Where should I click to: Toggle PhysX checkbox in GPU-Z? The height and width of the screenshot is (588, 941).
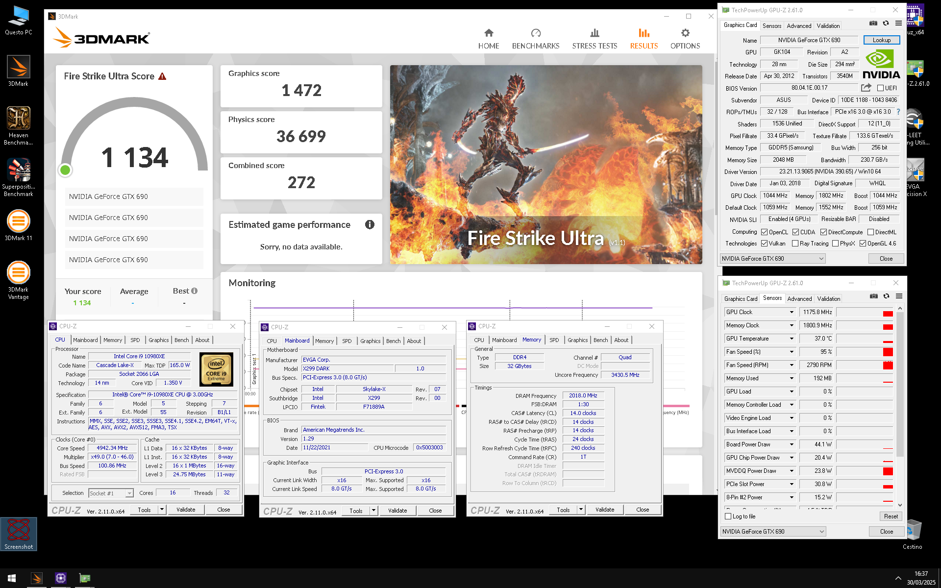[835, 244]
